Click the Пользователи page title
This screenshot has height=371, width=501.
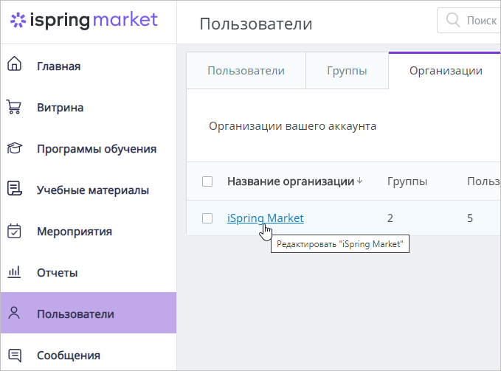click(255, 24)
